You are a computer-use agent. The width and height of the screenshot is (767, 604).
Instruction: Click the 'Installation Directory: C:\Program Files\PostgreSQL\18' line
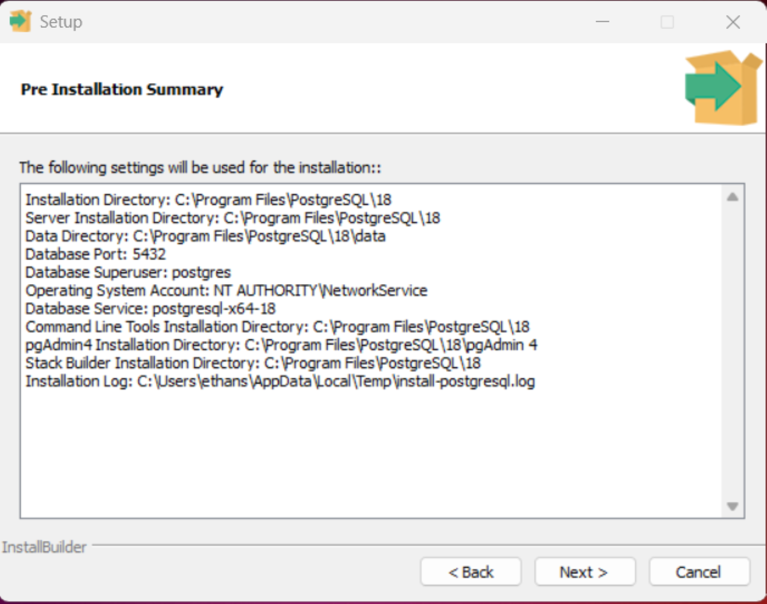pos(208,199)
